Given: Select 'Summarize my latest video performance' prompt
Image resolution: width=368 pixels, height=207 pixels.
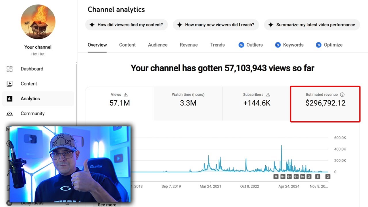Looking at the screenshot, I should [x=312, y=25].
